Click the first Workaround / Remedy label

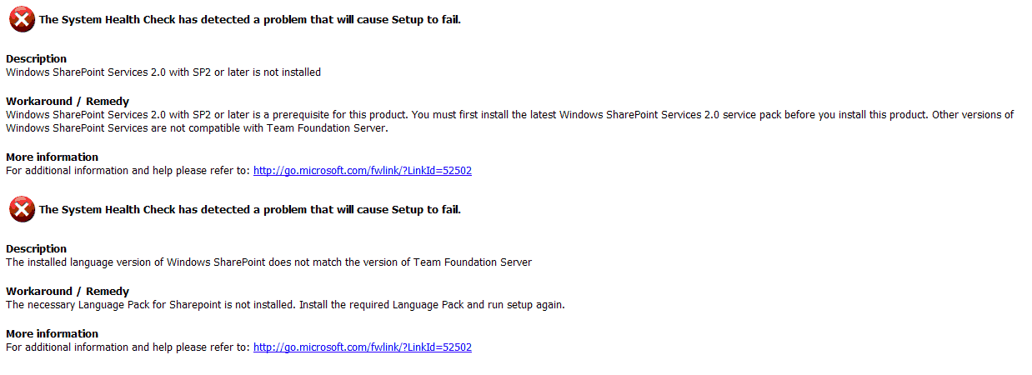[68, 102]
